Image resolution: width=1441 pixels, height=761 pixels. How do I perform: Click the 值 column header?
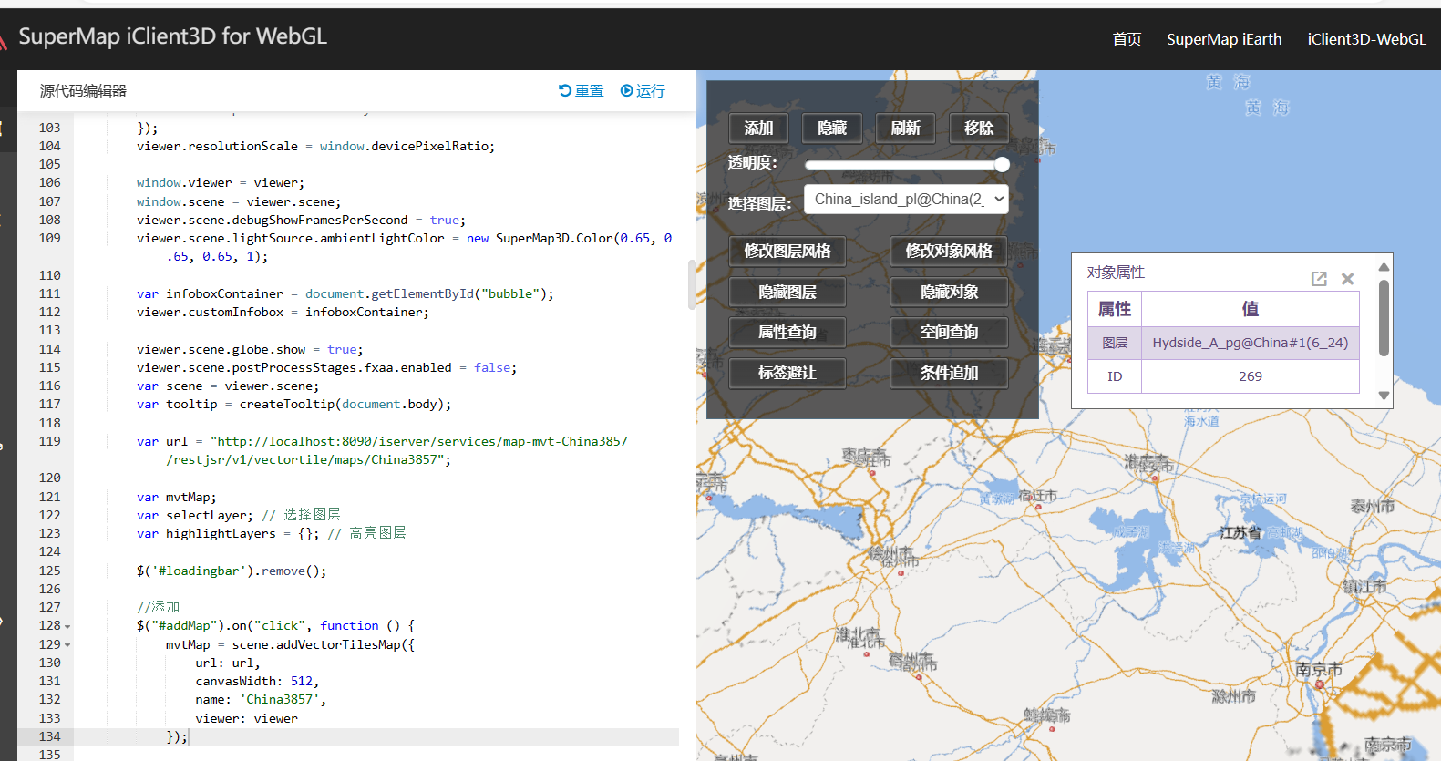[1250, 309]
